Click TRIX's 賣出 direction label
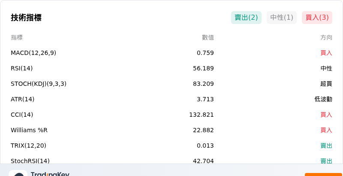This screenshot has height=176, width=343. pyautogui.click(x=326, y=146)
